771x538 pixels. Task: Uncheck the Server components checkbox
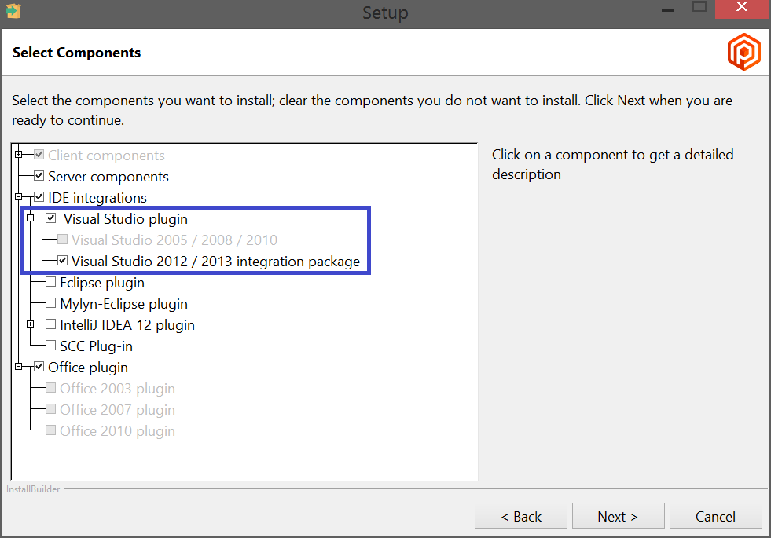tap(39, 176)
